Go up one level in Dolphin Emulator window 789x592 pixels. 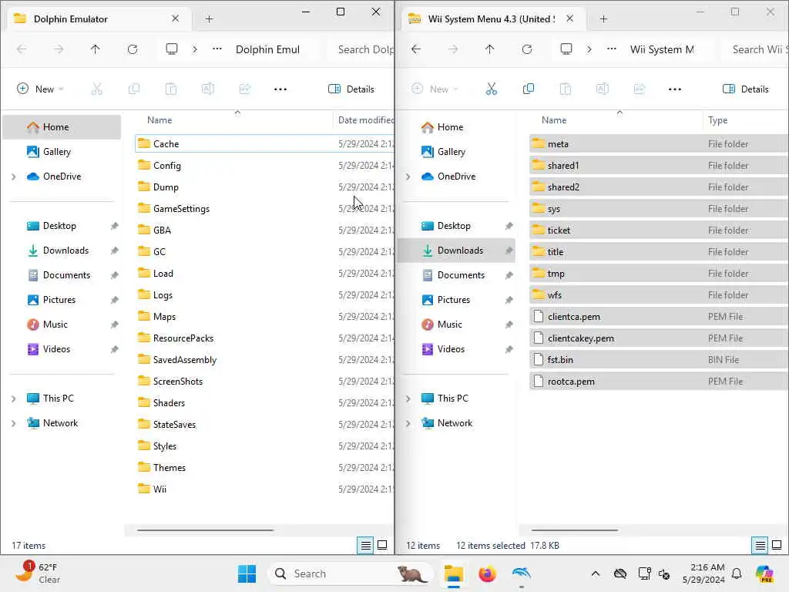[95, 49]
